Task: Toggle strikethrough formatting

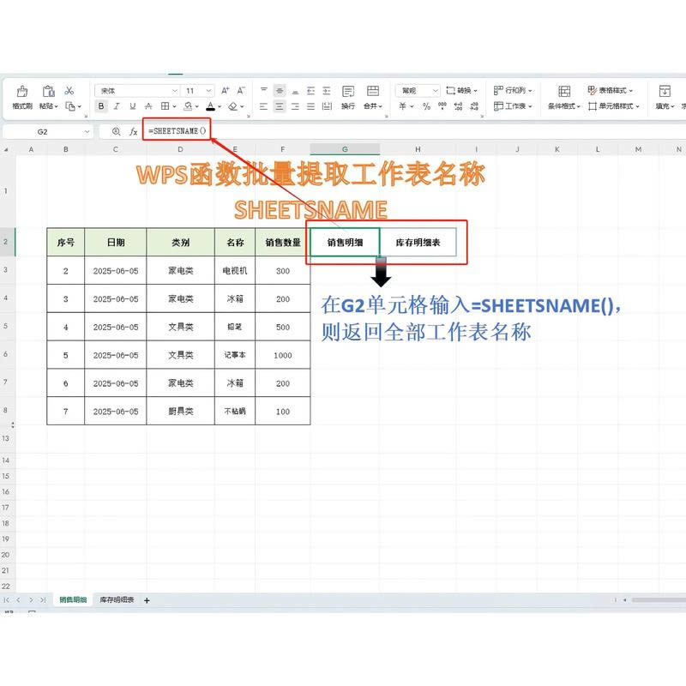Action: [x=147, y=106]
